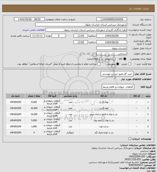Screen dimensions: 157x172
Task: Click quantity cell 1,000 in row 5
Action: (34, 127)
